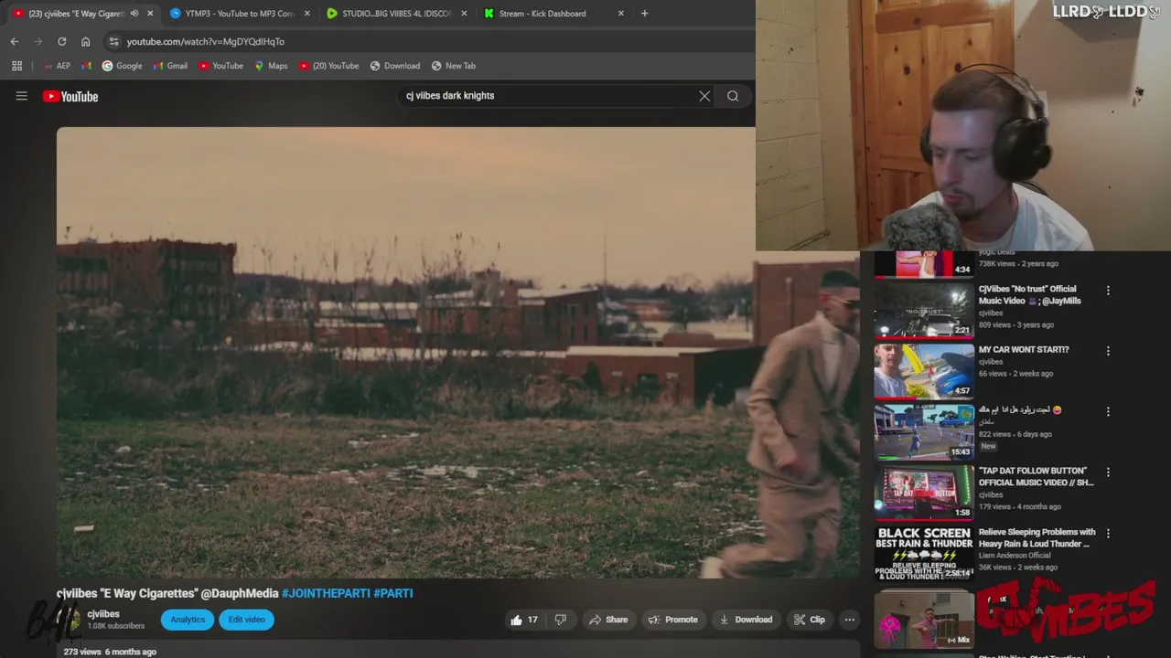
Task: Close the Kick Dashboard tab
Action: [621, 14]
